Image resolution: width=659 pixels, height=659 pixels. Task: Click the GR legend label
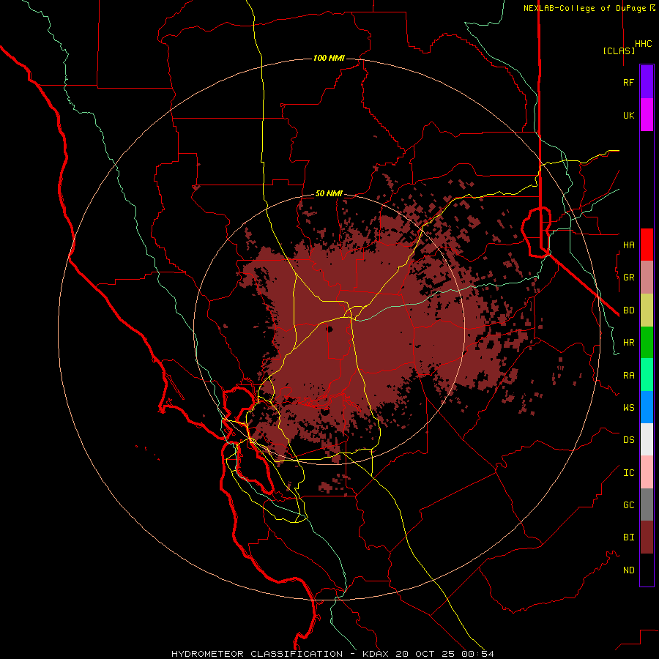[x=628, y=278]
